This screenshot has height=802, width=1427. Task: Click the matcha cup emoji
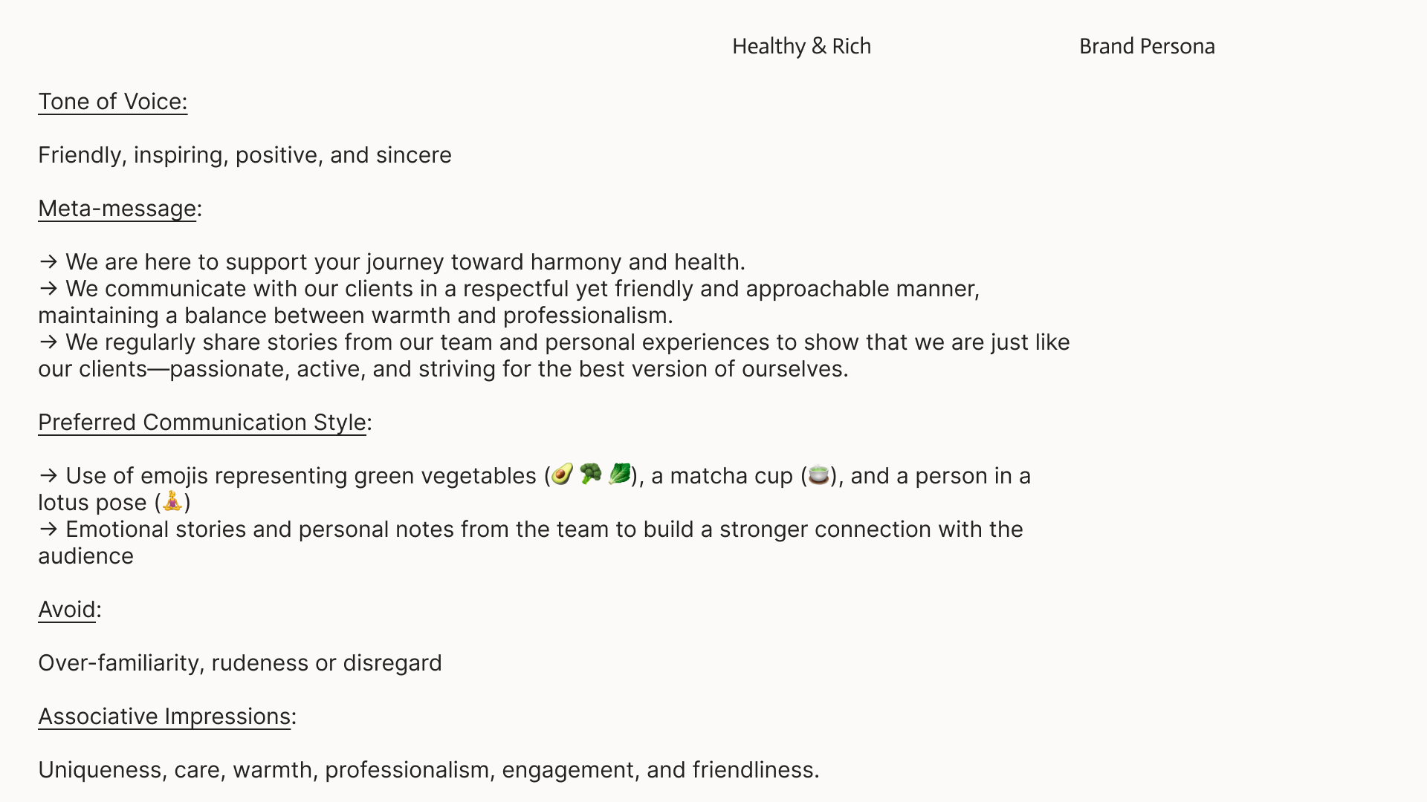(x=818, y=475)
